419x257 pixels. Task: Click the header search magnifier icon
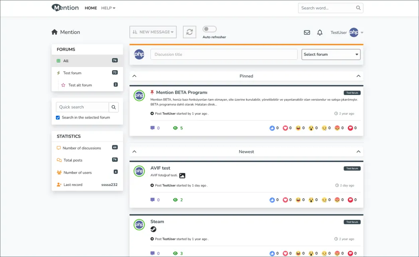(x=358, y=8)
